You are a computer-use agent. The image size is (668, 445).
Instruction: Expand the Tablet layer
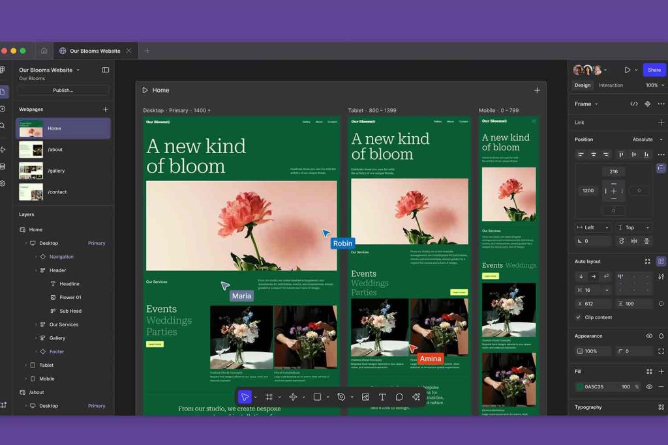coord(26,366)
